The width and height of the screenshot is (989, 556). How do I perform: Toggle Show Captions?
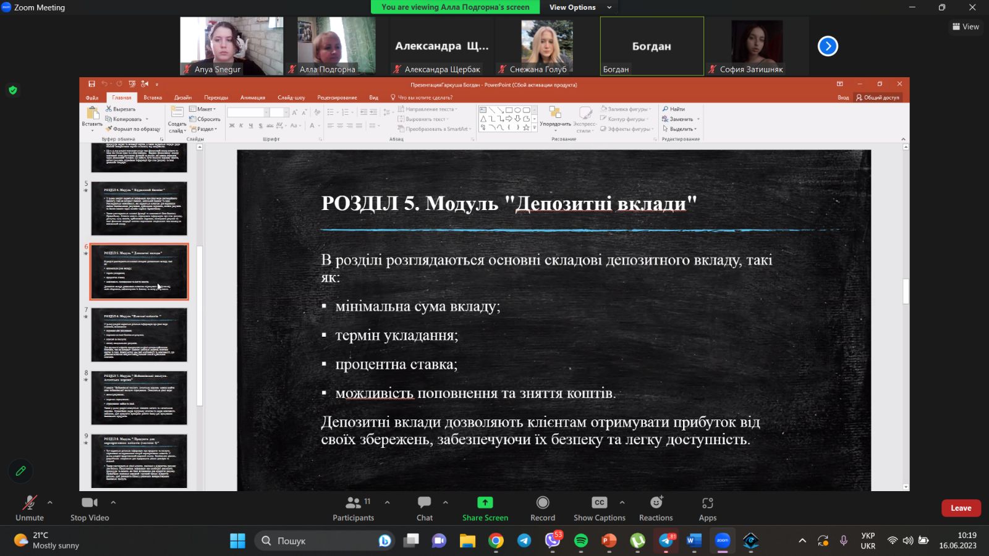[x=599, y=508]
